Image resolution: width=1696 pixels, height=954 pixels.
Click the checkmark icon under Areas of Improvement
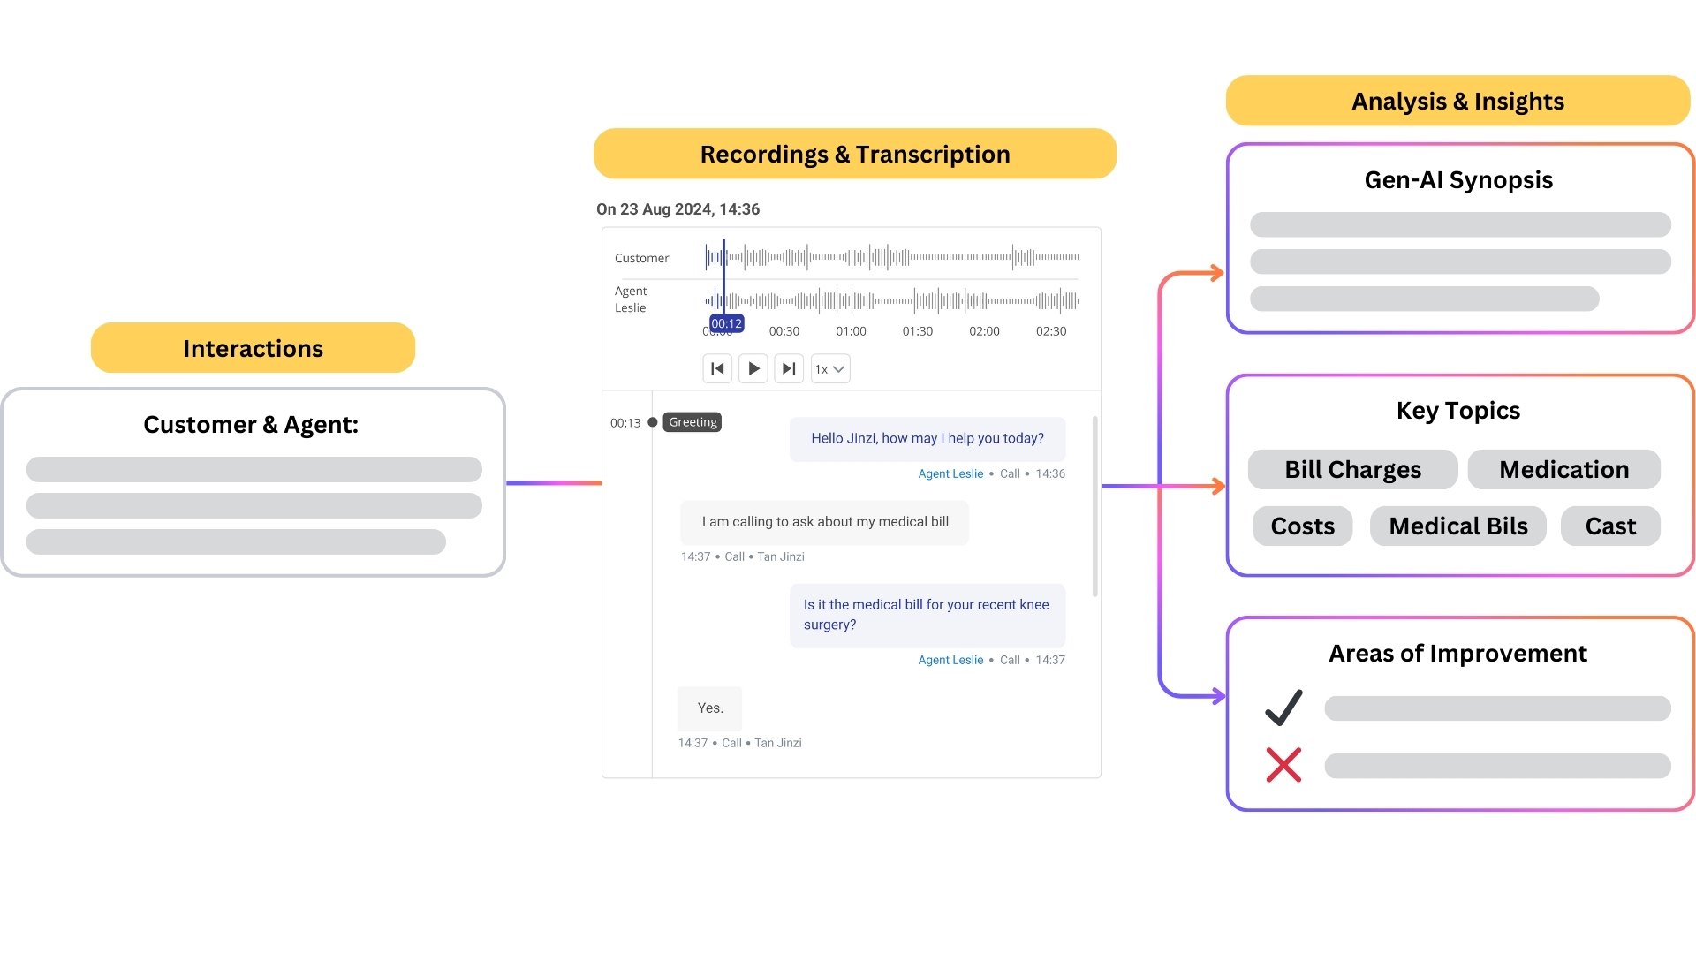pos(1285,707)
